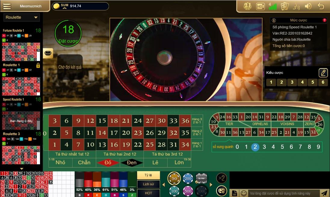Choose neighbor count 2

[x=255, y=147]
